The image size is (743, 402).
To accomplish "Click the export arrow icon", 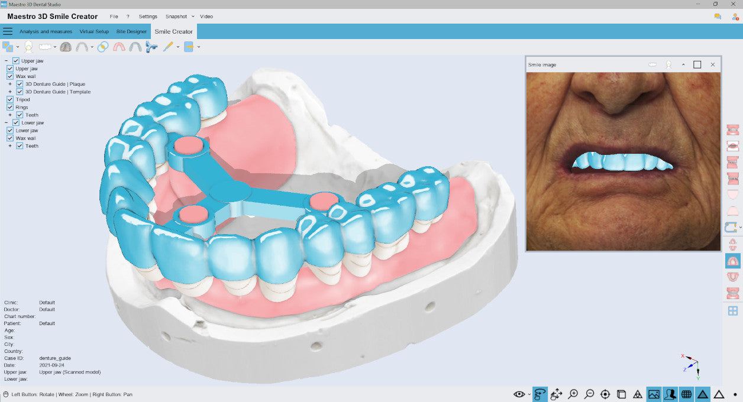I will click(x=189, y=47).
